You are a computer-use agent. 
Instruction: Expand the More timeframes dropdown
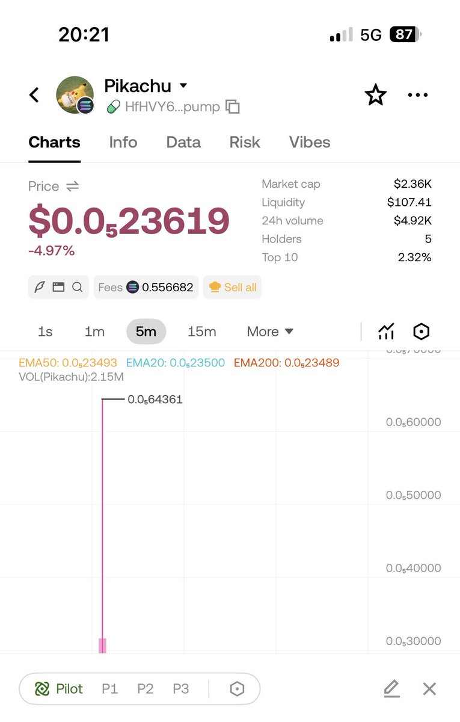tap(270, 332)
